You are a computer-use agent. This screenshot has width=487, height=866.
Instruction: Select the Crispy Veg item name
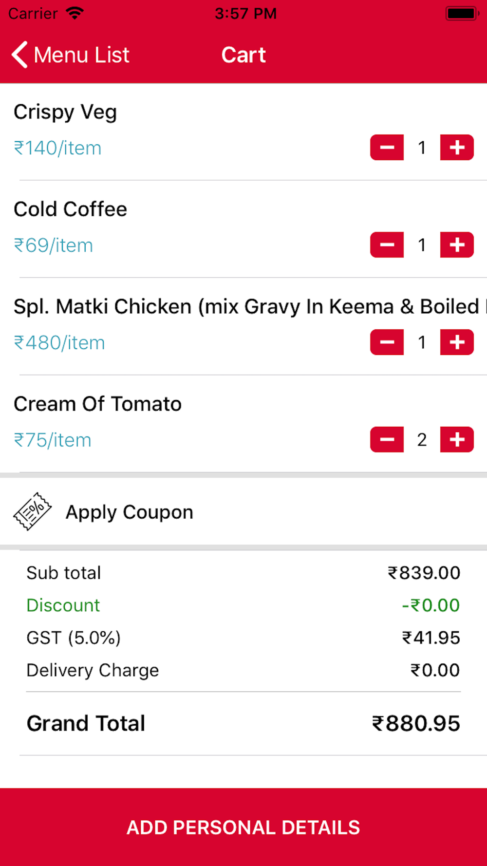tap(65, 113)
